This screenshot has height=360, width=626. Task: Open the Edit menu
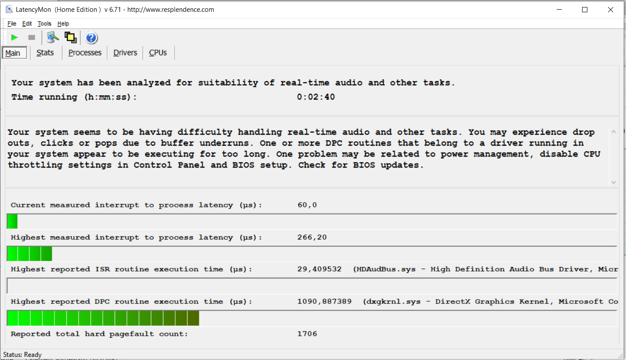[x=27, y=24]
